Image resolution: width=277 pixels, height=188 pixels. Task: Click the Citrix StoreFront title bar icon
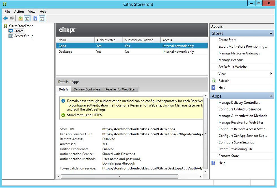click(5, 4)
